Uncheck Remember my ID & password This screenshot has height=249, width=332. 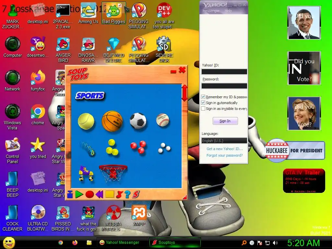(x=203, y=97)
